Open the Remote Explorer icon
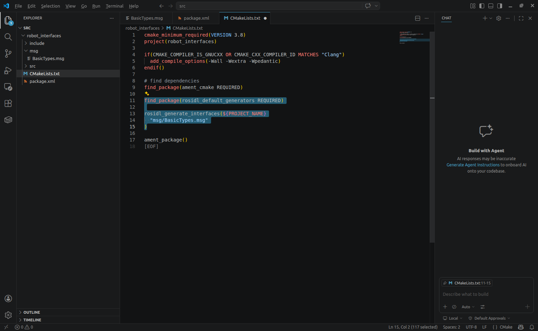The width and height of the screenshot is (538, 331). (8, 87)
